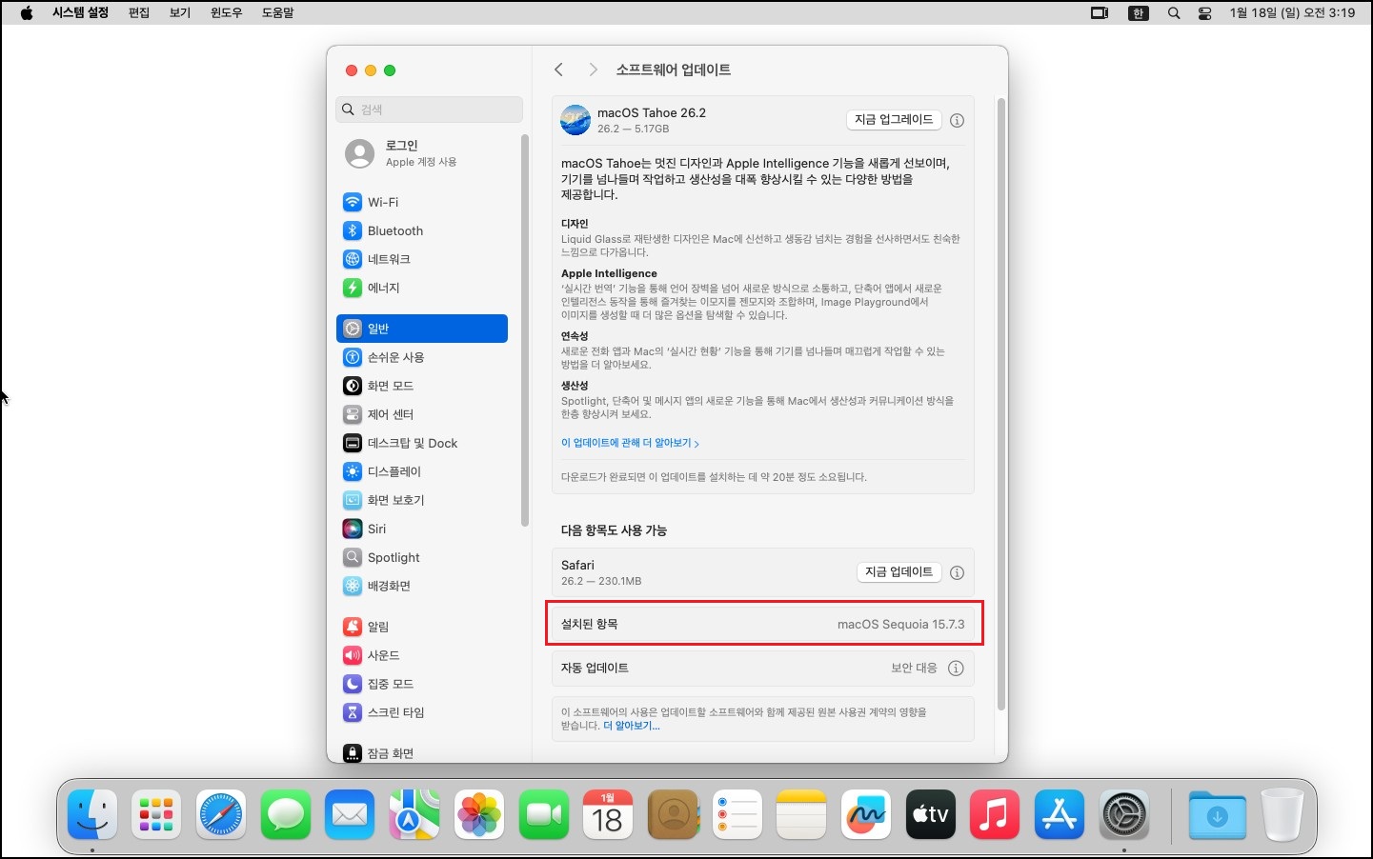Open 집중 모드 settings
The width and height of the screenshot is (1373, 859).
(422, 684)
